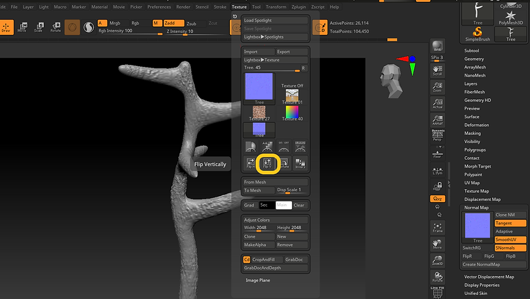Open the Tool menu
Image resolution: width=530 pixels, height=299 pixels.
pos(256,7)
